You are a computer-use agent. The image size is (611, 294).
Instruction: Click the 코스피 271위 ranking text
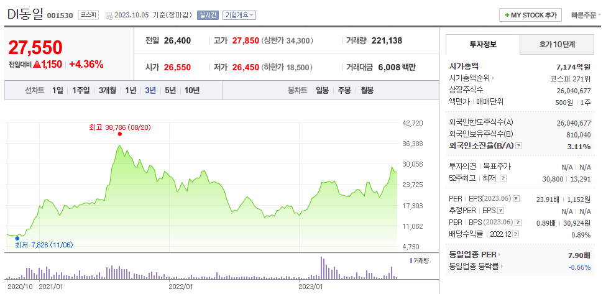pyautogui.click(x=570, y=78)
